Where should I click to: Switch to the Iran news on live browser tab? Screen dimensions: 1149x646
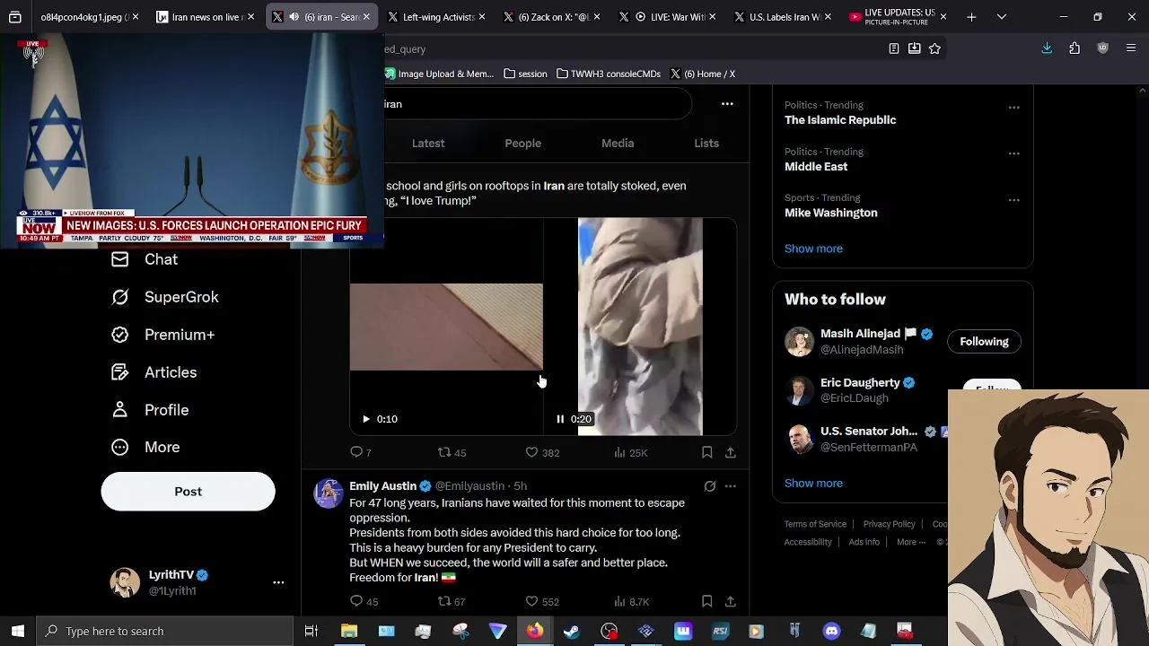coord(206,17)
